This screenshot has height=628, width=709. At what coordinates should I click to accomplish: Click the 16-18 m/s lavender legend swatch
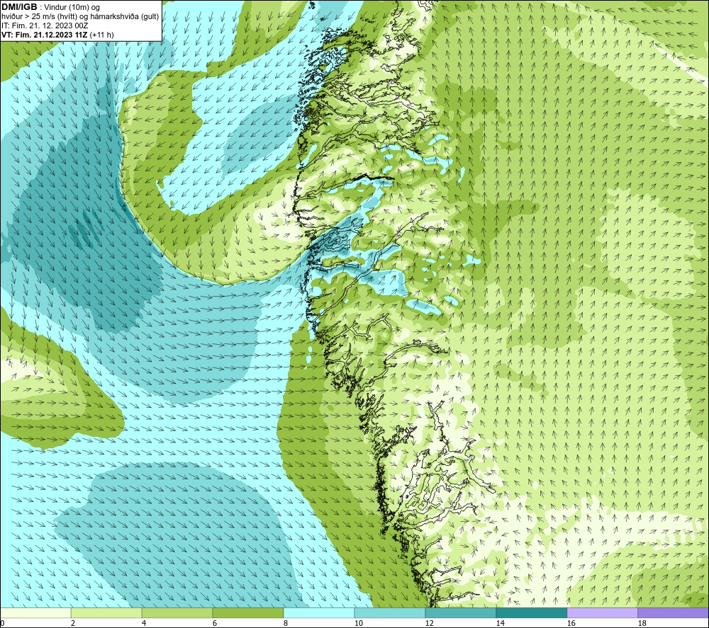coord(602,612)
